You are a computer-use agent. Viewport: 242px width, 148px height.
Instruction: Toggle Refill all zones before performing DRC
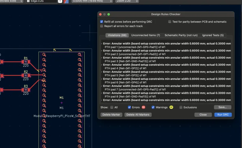click(101, 22)
